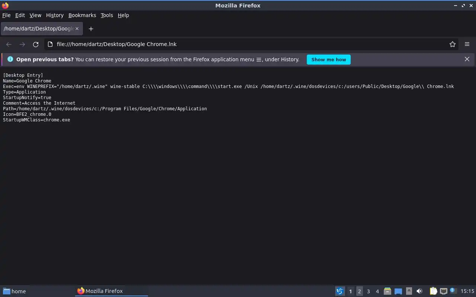Click the page file icon in address bar
The width and height of the screenshot is (476, 297).
coord(50,44)
